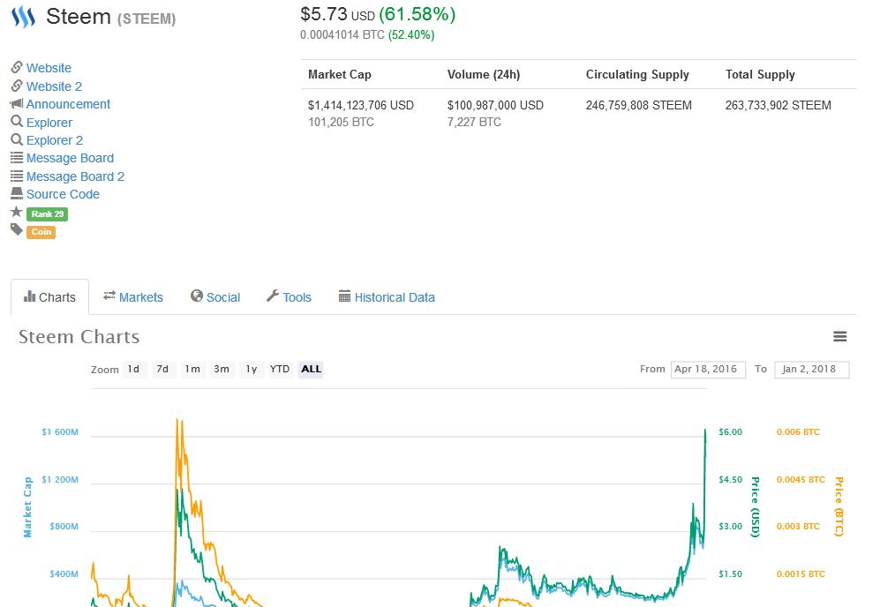Click the 246,759,808 STEEM circulating supply
This screenshot has height=607, width=895.
pyautogui.click(x=639, y=106)
